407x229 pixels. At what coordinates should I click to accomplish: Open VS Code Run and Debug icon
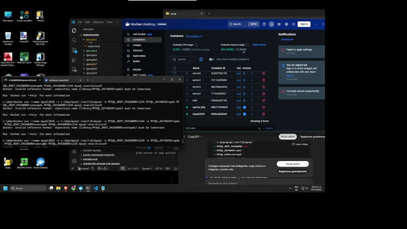(x=74, y=60)
